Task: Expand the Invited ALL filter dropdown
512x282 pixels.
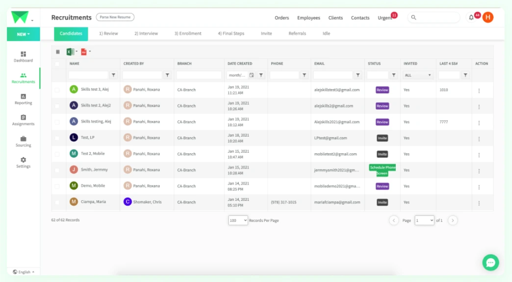Action: coord(418,75)
